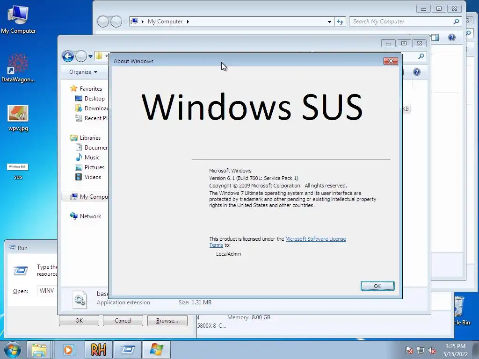The image size is (479, 359).
Task: Select Recent Places in navigation pane
Action: pyautogui.click(x=91, y=118)
